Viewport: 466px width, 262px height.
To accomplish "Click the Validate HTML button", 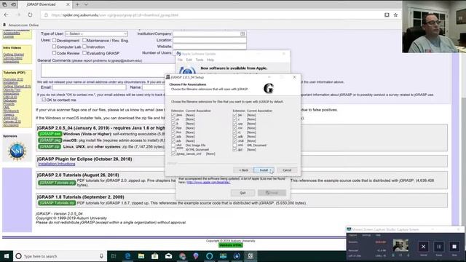I will (x=231, y=245).
